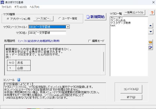Click the 新規開始 button

pos(95,17)
